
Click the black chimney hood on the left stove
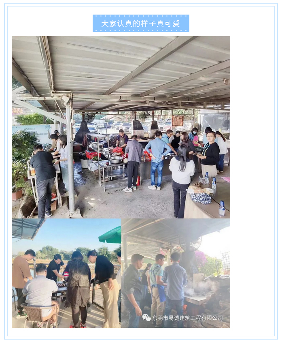[x=83, y=130]
